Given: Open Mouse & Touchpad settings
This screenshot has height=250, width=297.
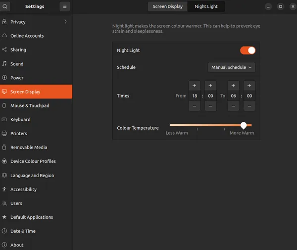Looking at the screenshot, I should click(36, 105).
